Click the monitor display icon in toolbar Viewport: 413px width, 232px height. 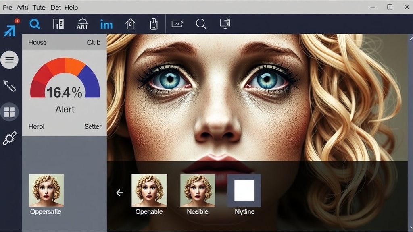coord(225,24)
